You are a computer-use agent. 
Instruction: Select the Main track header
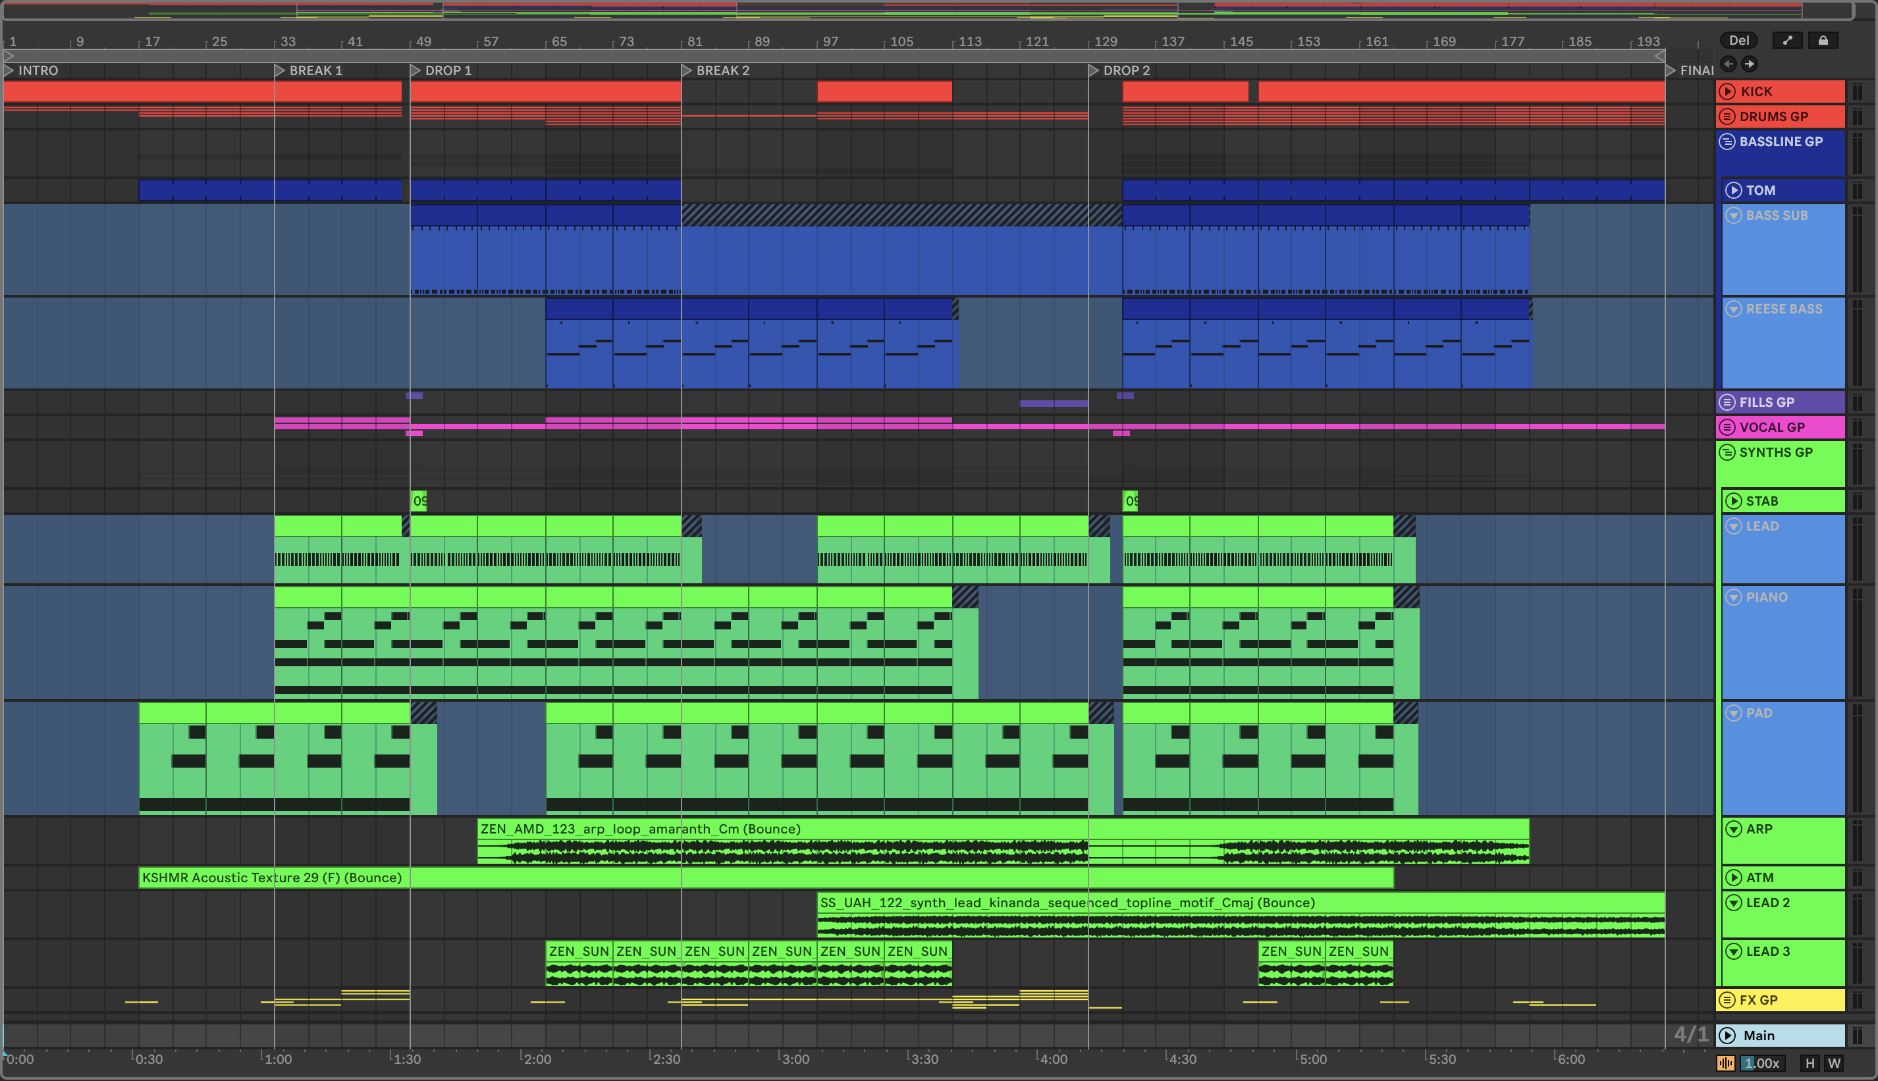1783,1035
